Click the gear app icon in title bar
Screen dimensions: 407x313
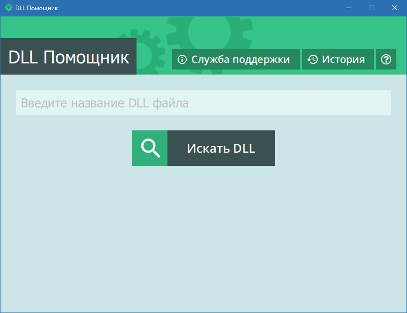click(x=8, y=8)
